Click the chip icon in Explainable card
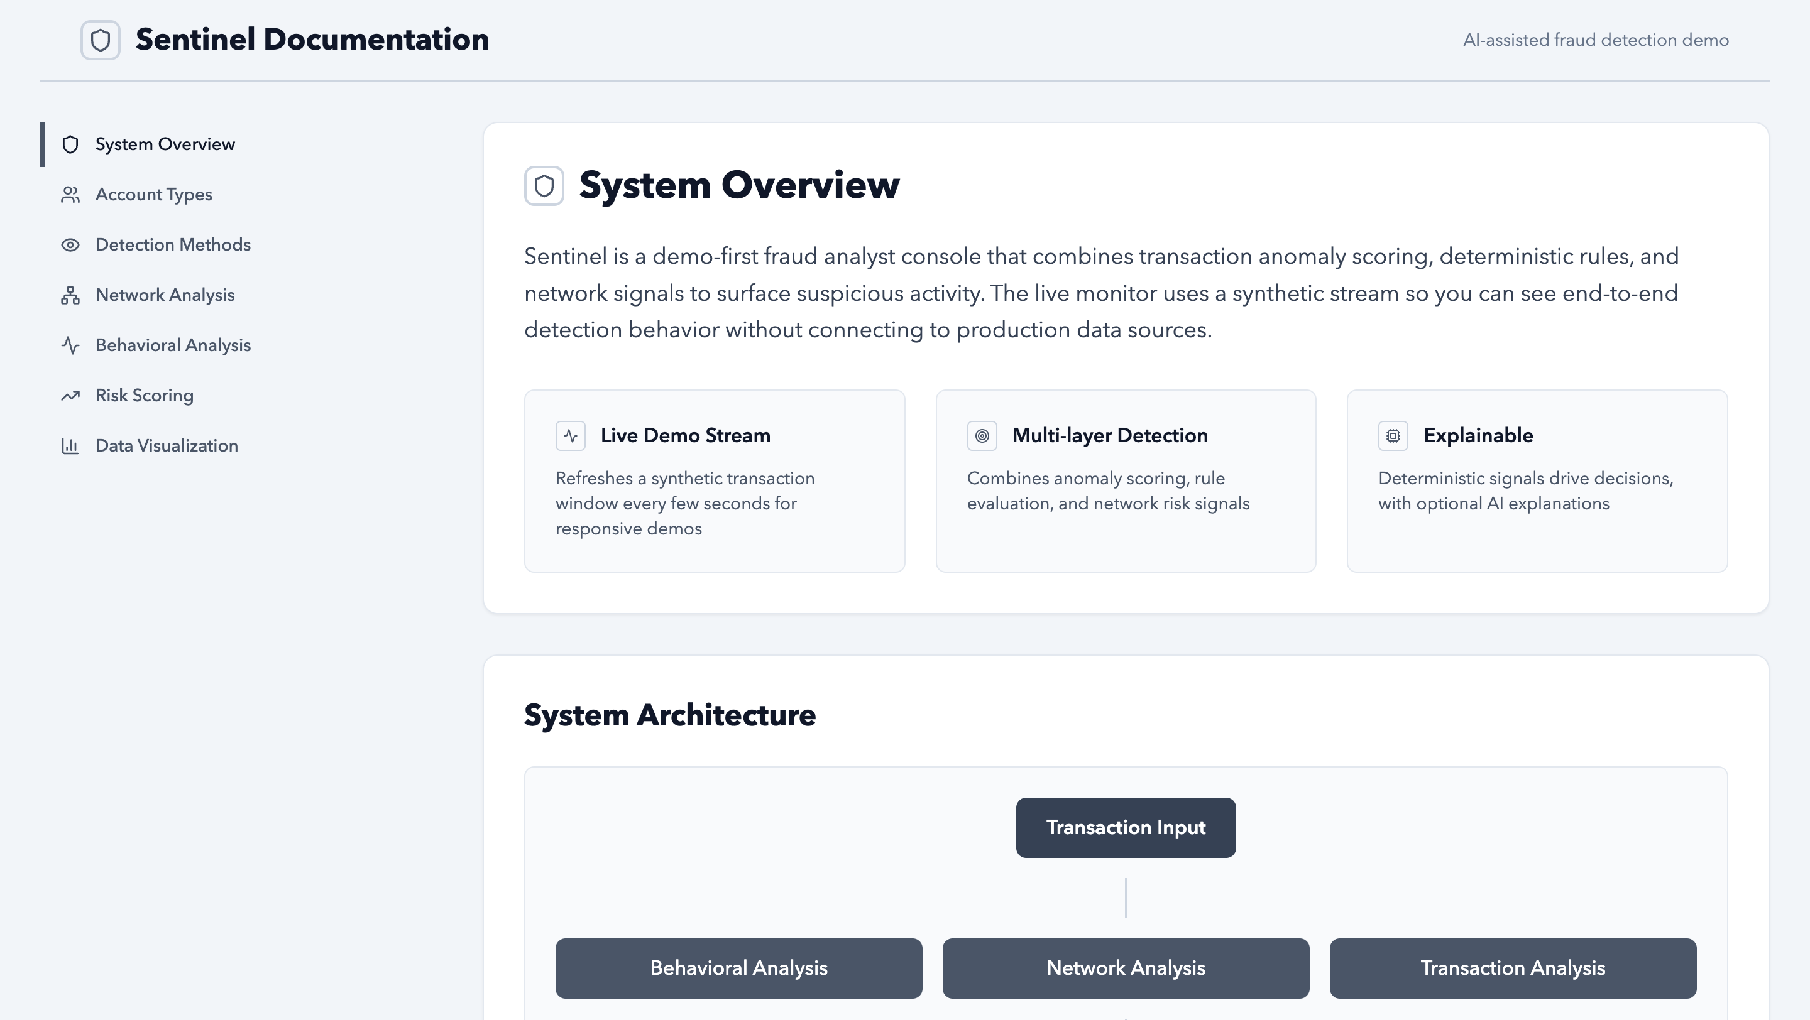 (x=1393, y=436)
